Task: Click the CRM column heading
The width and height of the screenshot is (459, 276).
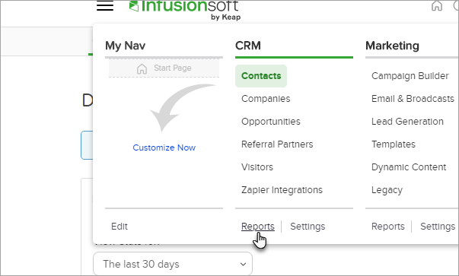Action: (248, 46)
